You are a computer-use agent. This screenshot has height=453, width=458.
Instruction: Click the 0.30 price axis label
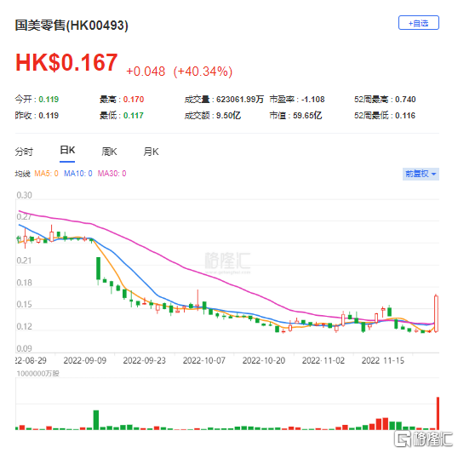coord(24,195)
